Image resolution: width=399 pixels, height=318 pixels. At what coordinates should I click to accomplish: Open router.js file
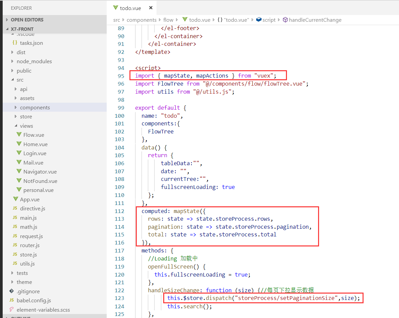tap(30, 245)
